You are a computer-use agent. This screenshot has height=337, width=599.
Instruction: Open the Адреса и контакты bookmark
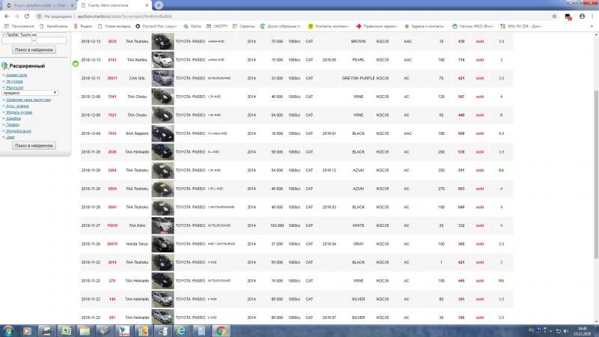coord(425,26)
